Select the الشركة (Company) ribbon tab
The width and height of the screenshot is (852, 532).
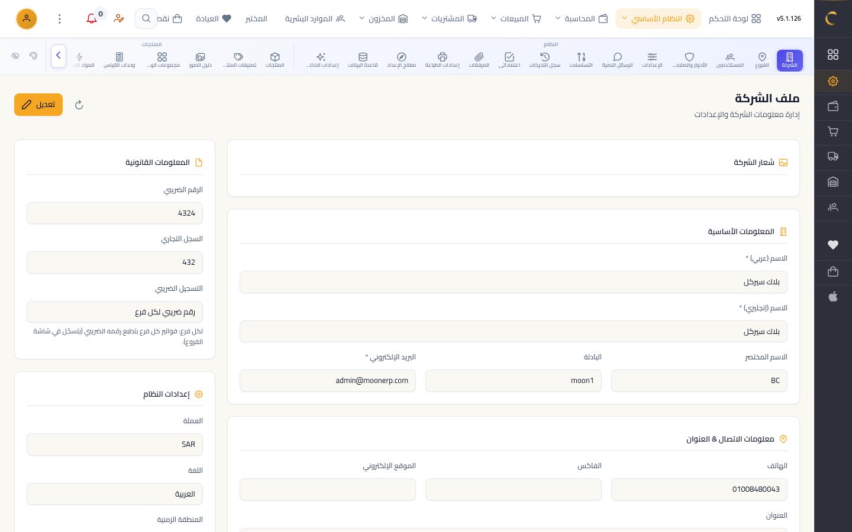(x=790, y=60)
